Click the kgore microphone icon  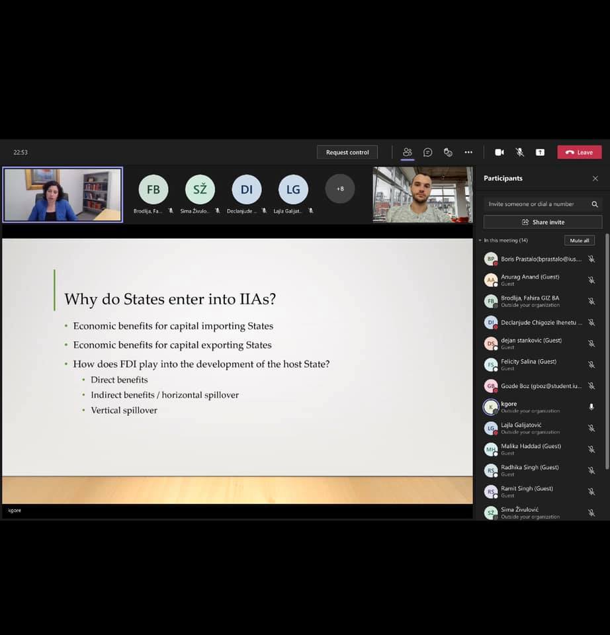pyautogui.click(x=591, y=407)
